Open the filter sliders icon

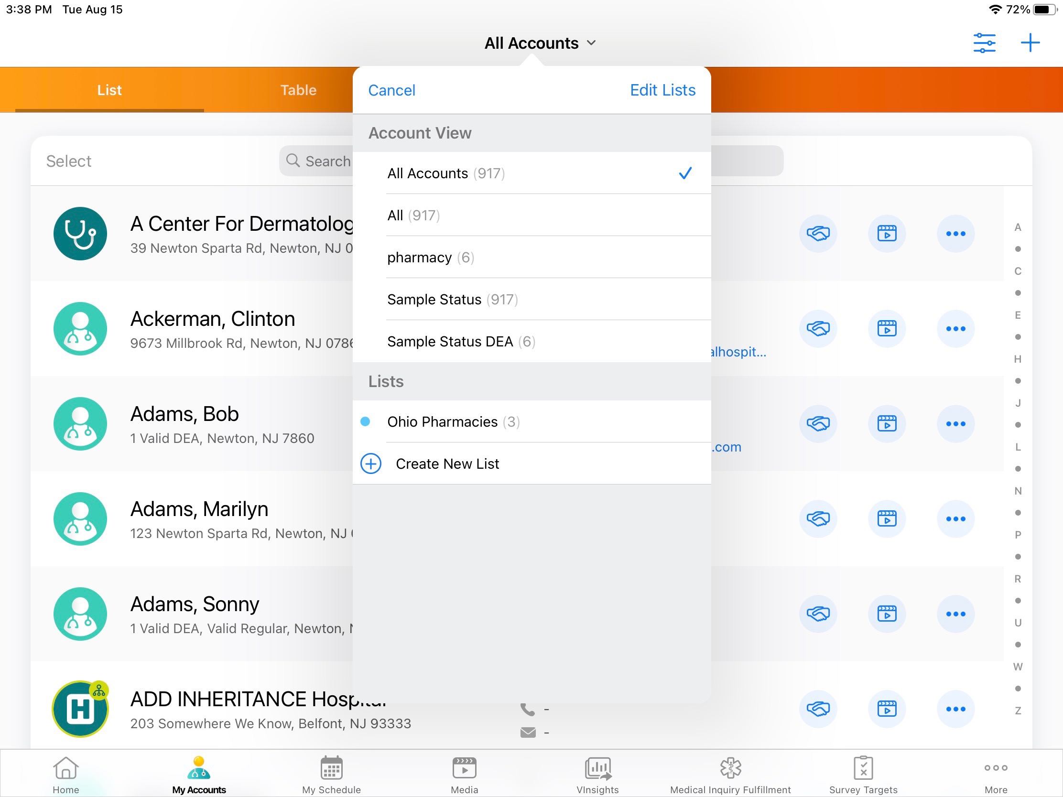(984, 43)
